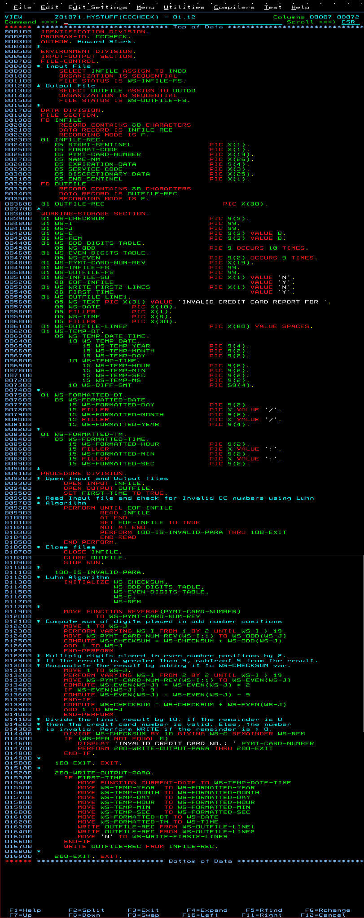
Task: Click 'MOVE FUNCTION REVERSE(PYMT-CARD-NUMBER)' line
Action: [152, 611]
